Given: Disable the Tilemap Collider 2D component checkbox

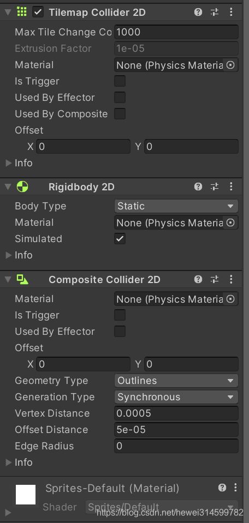Looking at the screenshot, I should pos(38,13).
